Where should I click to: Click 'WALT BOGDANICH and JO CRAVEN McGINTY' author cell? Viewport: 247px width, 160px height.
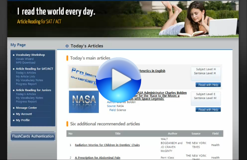(171, 145)
